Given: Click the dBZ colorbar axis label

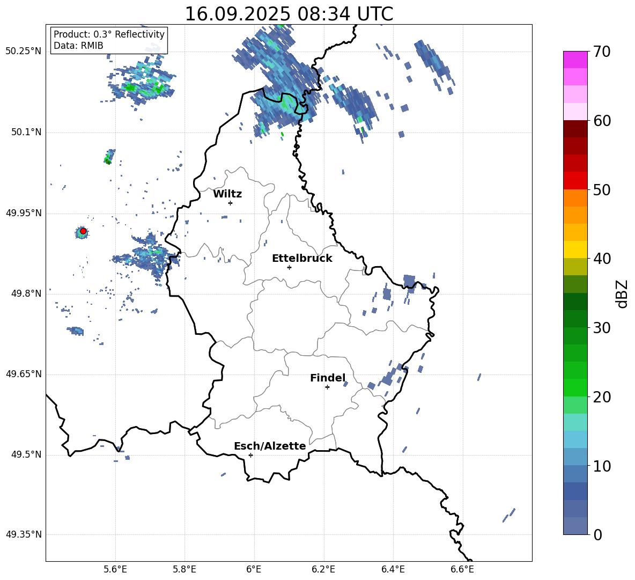Looking at the screenshot, I should click(622, 293).
